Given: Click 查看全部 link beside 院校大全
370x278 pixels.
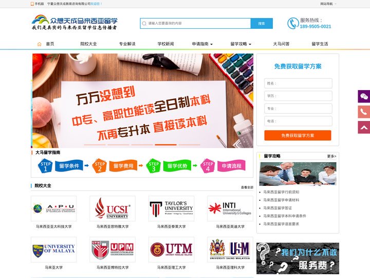Looking at the screenshot, I should coord(247,187).
